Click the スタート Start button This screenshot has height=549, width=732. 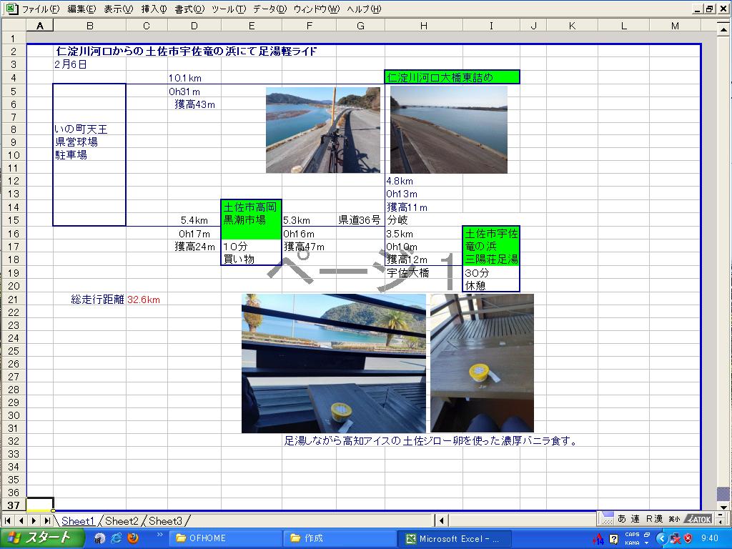point(39,538)
